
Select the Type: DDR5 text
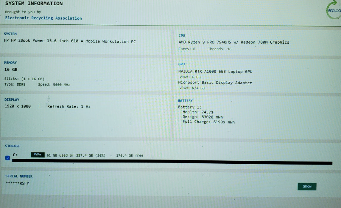pos(15,84)
